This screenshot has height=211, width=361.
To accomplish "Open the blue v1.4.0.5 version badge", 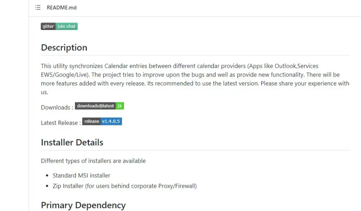I will point(111,121).
